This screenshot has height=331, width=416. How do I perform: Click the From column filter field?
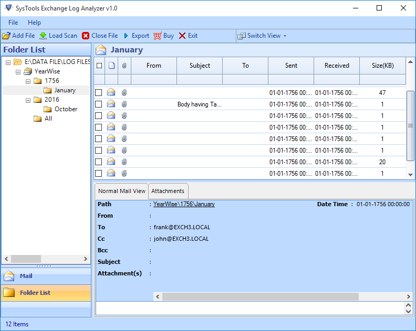[x=154, y=80]
